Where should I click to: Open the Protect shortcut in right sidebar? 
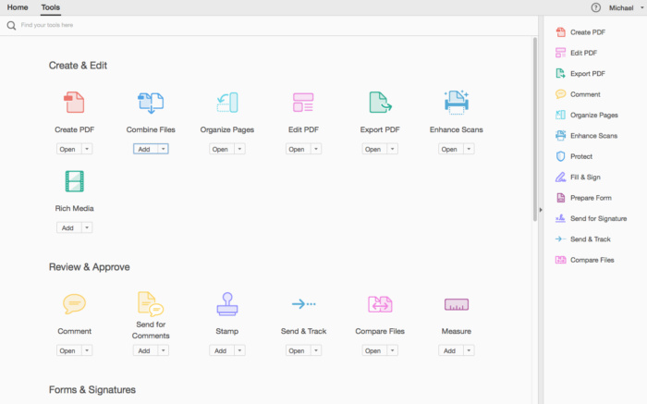pos(582,156)
